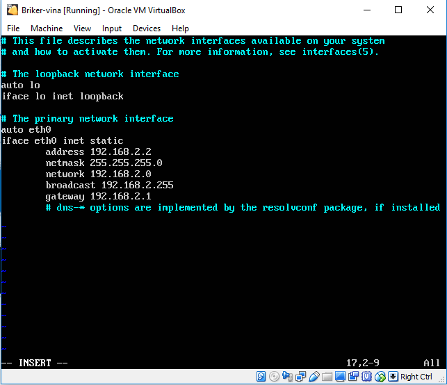
Task: Open the Devices menu
Action: 146,28
